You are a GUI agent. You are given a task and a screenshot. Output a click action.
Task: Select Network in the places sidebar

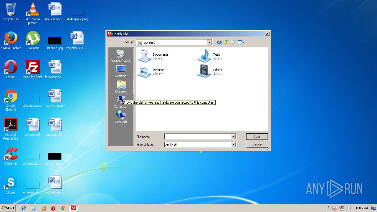121,117
